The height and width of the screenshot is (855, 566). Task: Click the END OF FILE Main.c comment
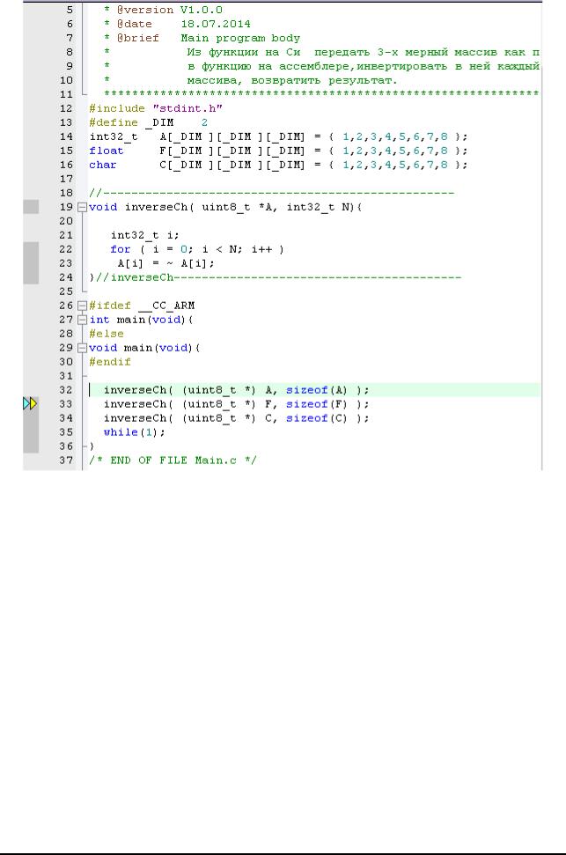[173, 461]
